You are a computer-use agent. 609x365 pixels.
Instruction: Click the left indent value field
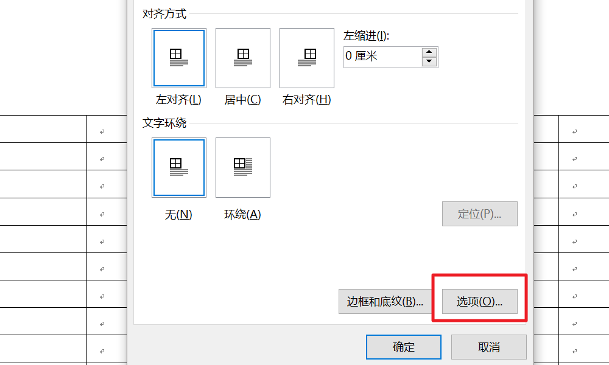382,57
